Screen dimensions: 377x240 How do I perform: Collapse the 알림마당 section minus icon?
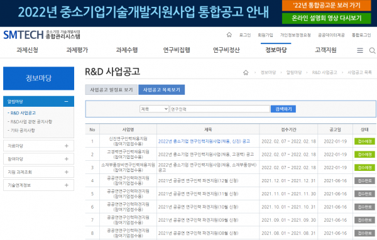tap(67, 102)
